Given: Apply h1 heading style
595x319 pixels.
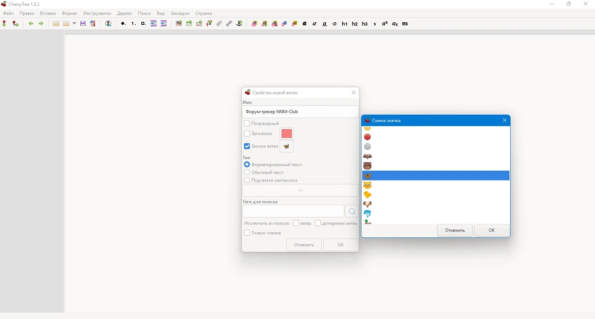Looking at the screenshot, I should click(345, 24).
